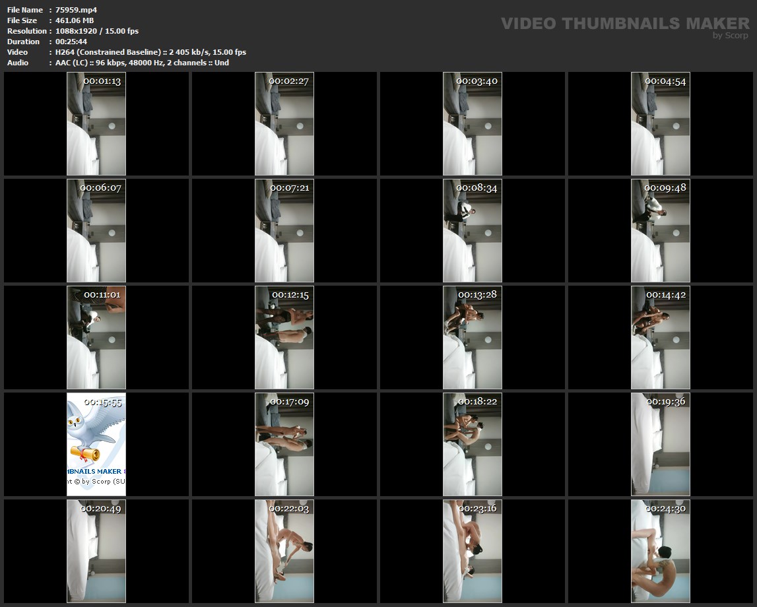The width and height of the screenshot is (757, 607).
Task: Click the 00:04:54 frame
Action: [661, 123]
